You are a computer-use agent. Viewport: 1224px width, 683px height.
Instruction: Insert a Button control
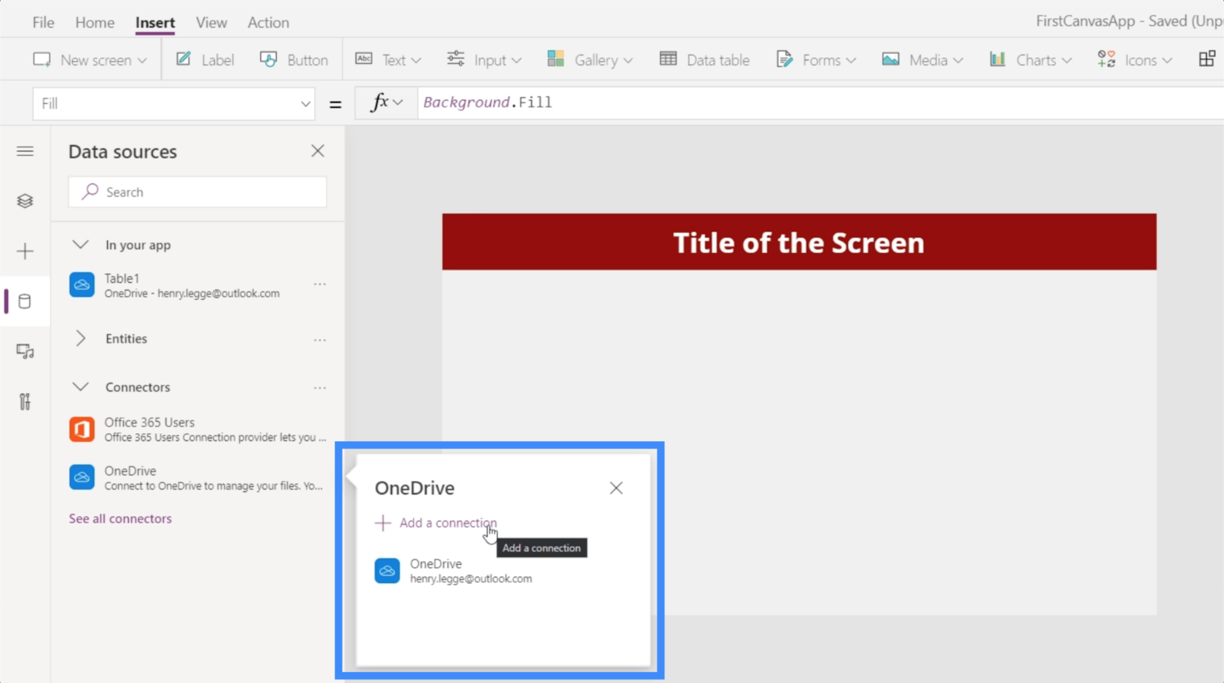point(294,60)
